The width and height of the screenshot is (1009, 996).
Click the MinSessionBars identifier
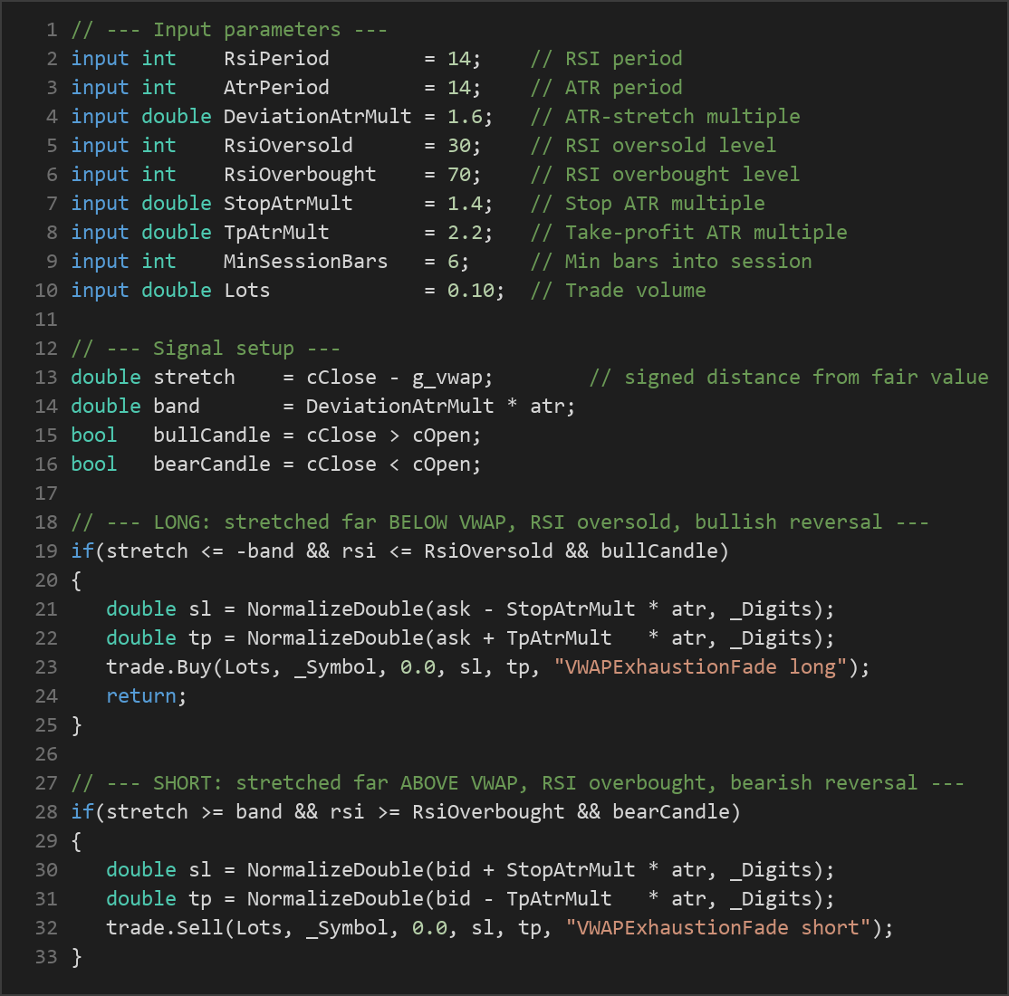[305, 262]
